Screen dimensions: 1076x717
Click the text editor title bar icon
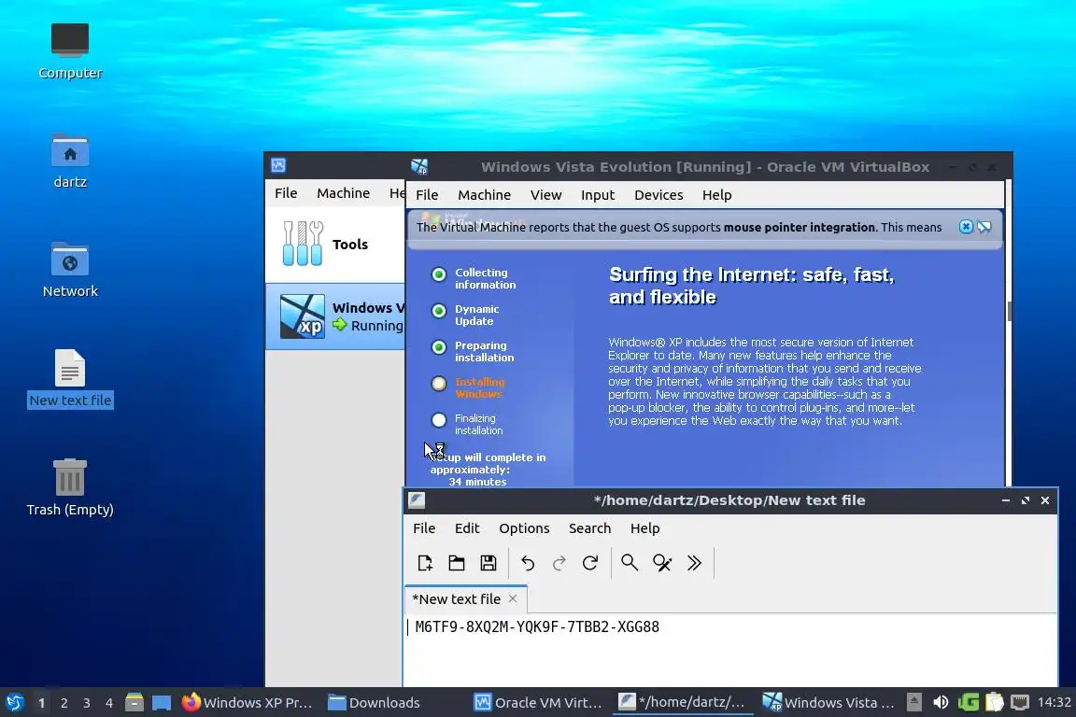pyautogui.click(x=417, y=500)
